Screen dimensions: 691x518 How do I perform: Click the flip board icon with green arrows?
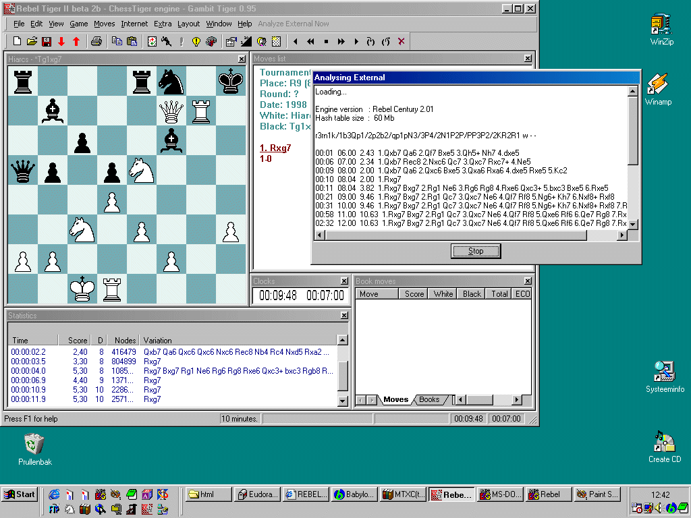pyautogui.click(x=152, y=41)
